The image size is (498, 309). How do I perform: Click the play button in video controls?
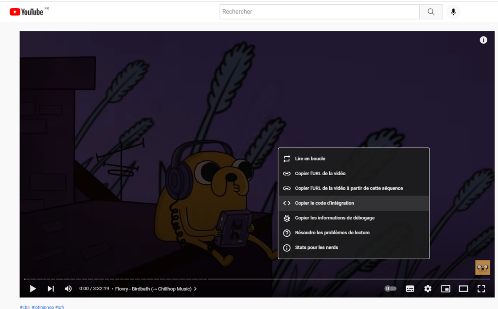pos(33,289)
